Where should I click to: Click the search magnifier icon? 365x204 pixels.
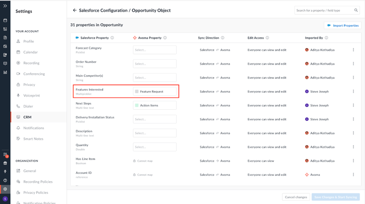(355, 10)
